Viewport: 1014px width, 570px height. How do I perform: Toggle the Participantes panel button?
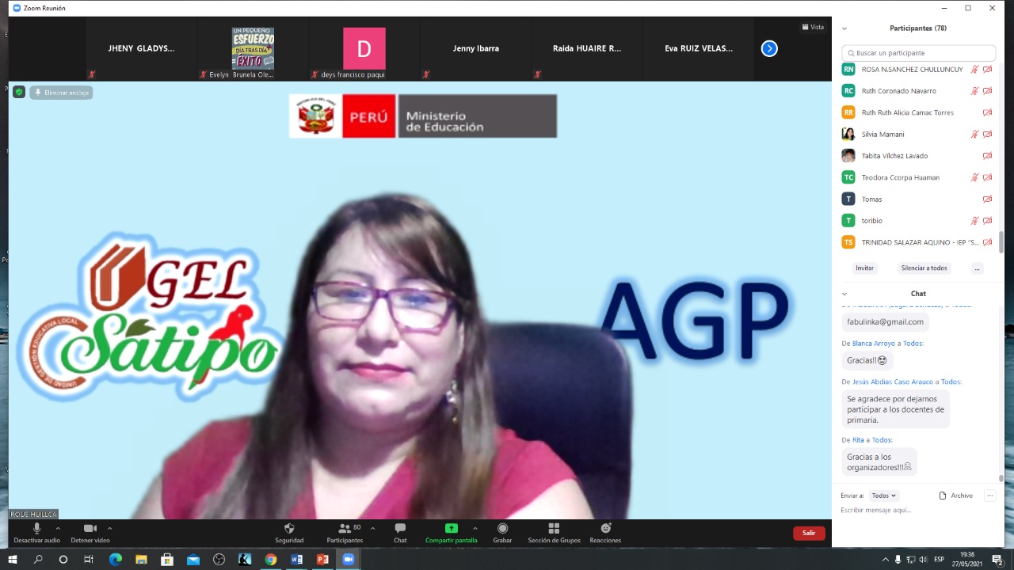click(x=345, y=533)
